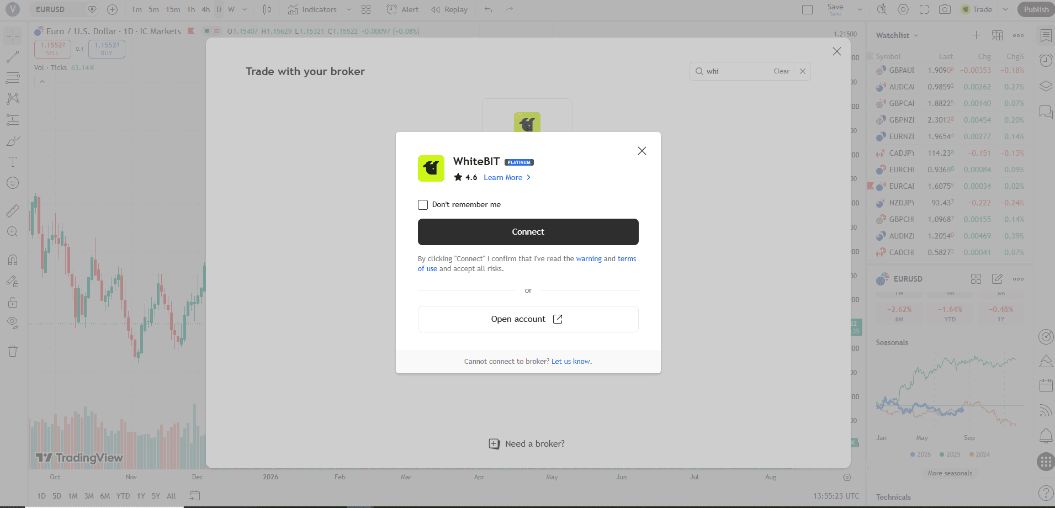Select the ruler measure tool
The width and height of the screenshot is (1055, 508).
13,210
